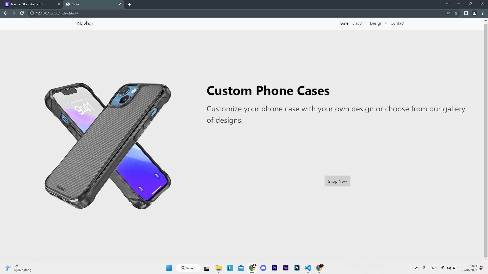Bookmark this page with the star
488x274 pixels.
point(456,13)
